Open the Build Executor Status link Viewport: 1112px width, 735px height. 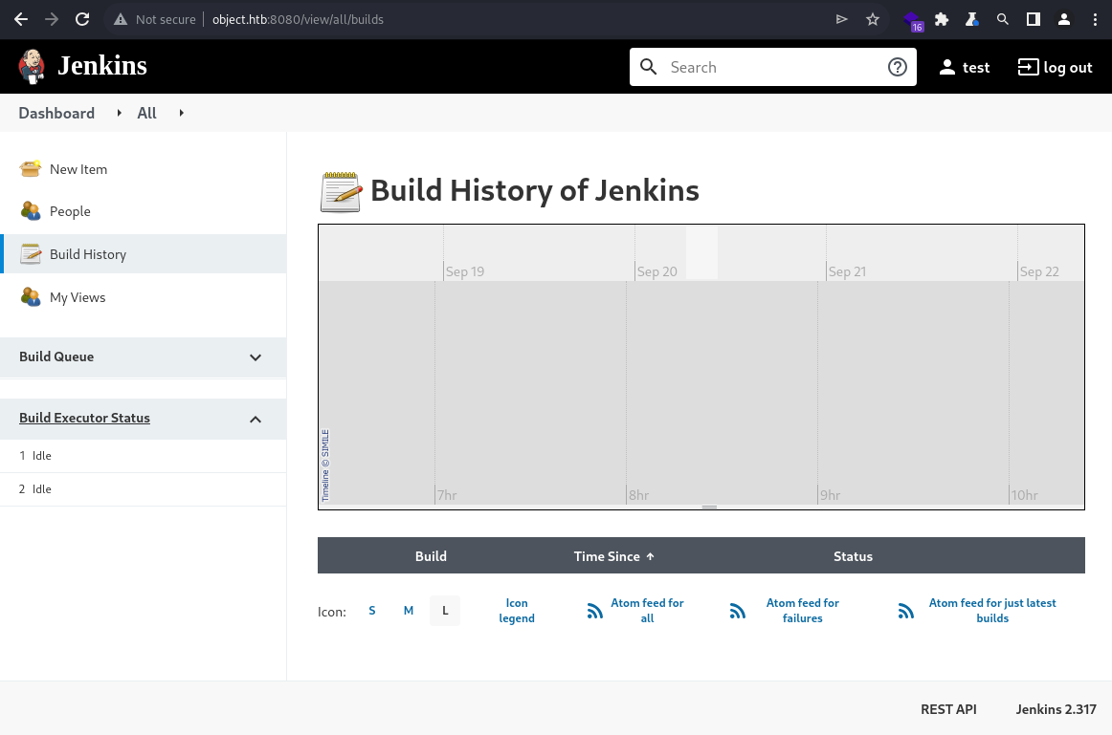tap(84, 418)
